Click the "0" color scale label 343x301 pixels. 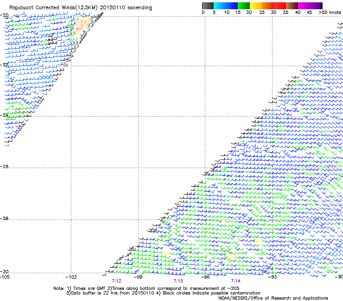203,13
